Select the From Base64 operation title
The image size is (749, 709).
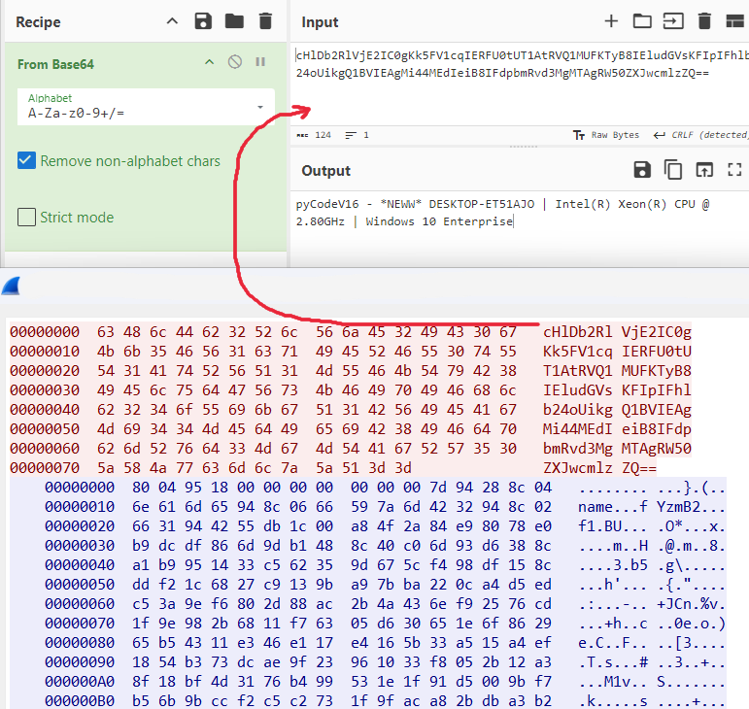[56, 64]
